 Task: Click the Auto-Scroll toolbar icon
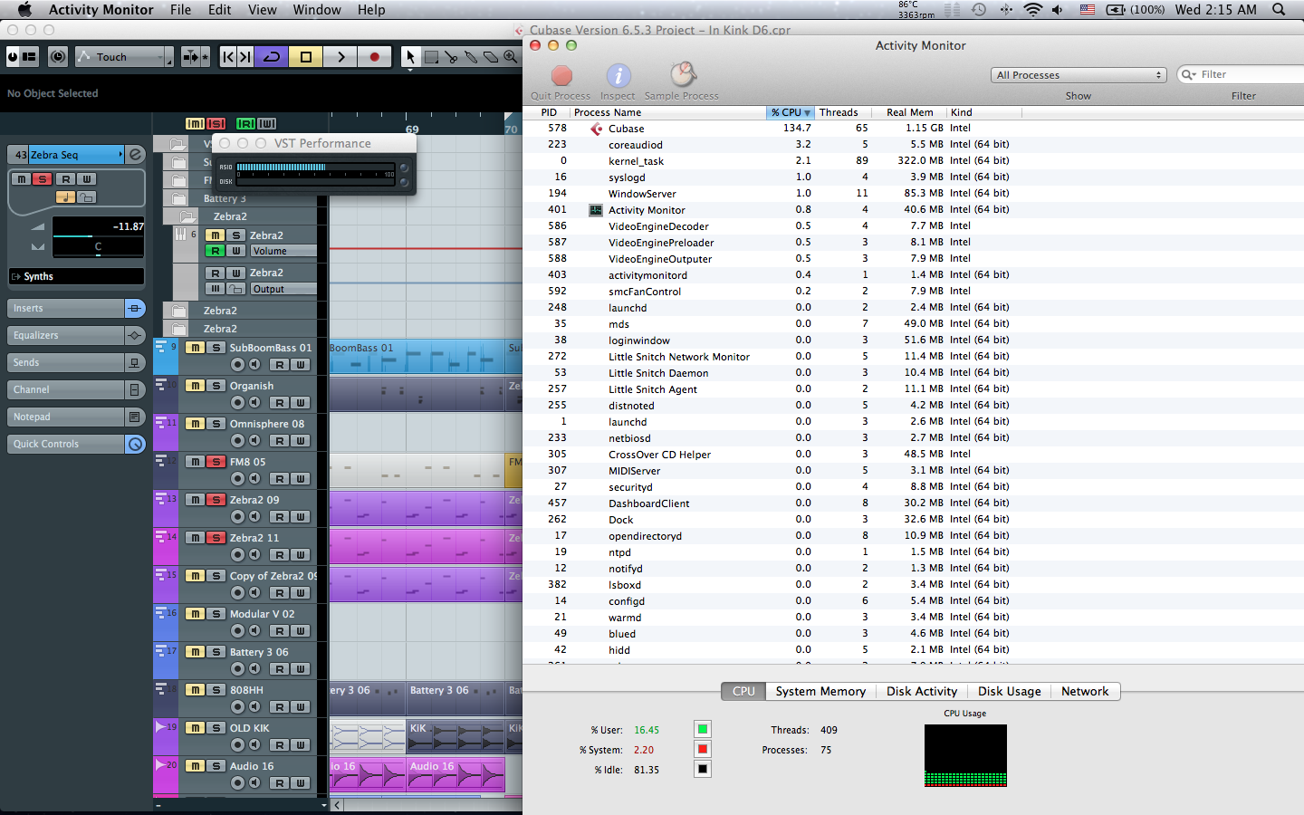click(189, 57)
